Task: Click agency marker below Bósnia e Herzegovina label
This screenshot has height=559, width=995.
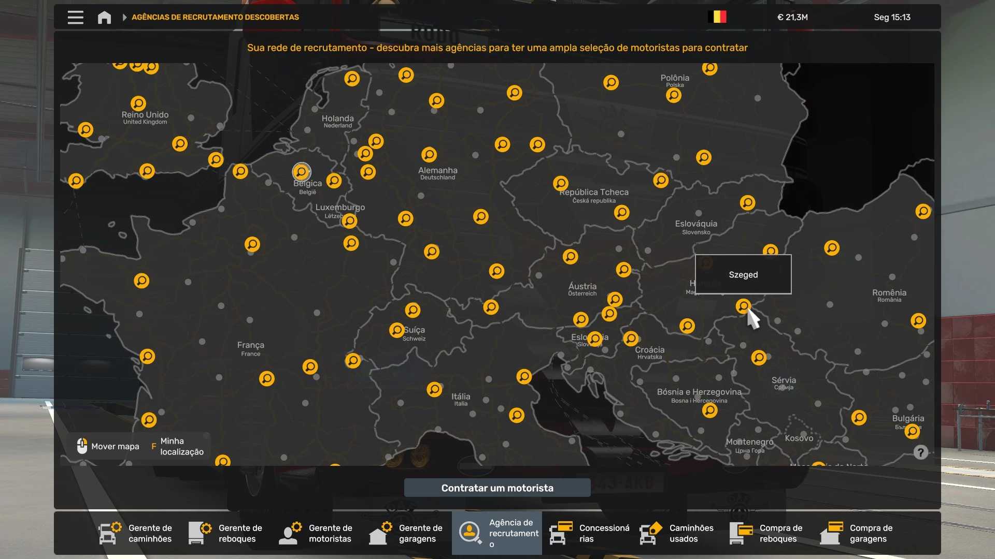Action: (709, 410)
